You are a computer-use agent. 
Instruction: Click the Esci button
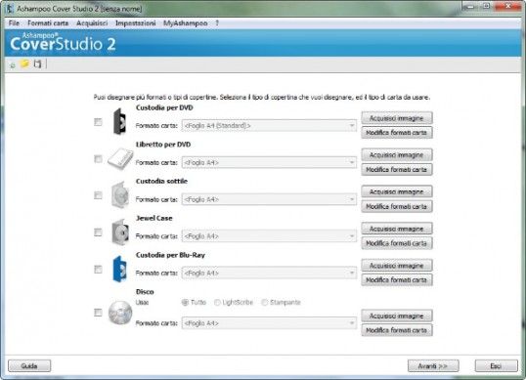496,366
